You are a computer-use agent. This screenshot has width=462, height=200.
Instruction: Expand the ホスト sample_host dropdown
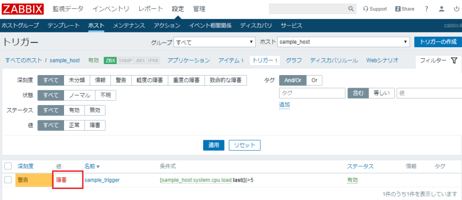(x=343, y=42)
